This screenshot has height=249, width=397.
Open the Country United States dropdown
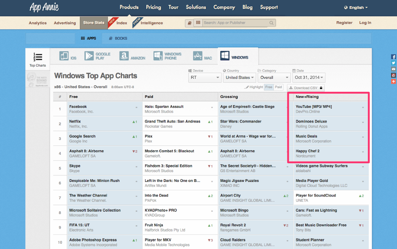click(x=240, y=78)
